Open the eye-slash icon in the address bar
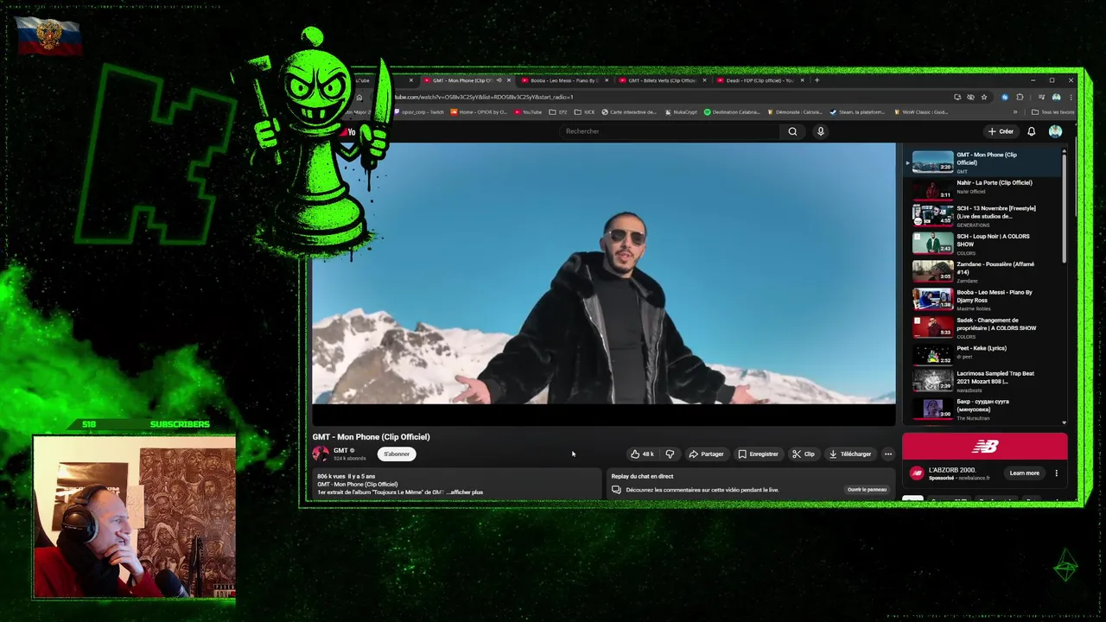Image resolution: width=1106 pixels, height=622 pixels. point(970,97)
